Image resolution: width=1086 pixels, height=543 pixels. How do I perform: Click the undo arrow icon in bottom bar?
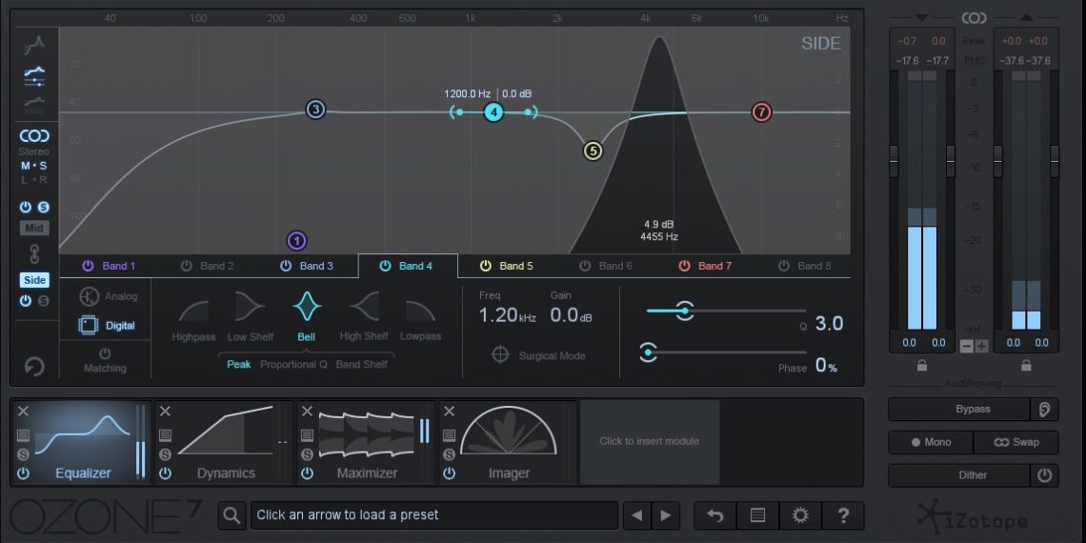point(715,515)
